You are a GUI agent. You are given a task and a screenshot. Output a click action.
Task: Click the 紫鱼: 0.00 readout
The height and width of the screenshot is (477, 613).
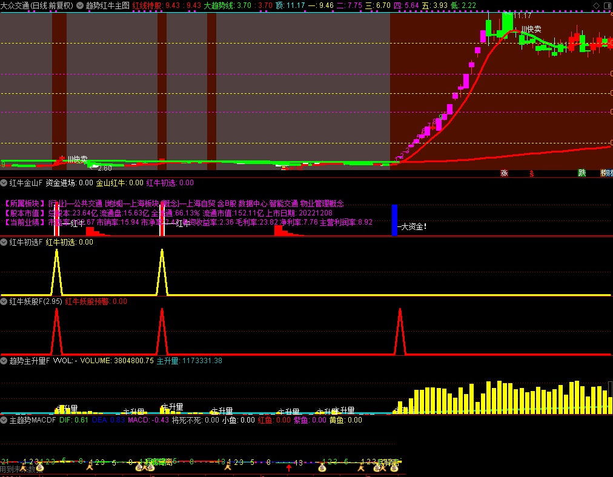(x=310, y=420)
